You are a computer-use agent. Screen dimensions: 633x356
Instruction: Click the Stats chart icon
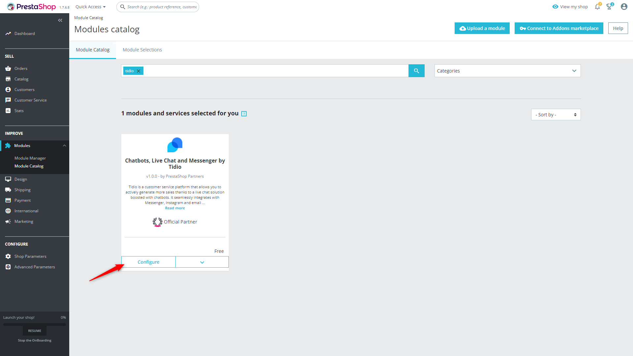point(8,111)
